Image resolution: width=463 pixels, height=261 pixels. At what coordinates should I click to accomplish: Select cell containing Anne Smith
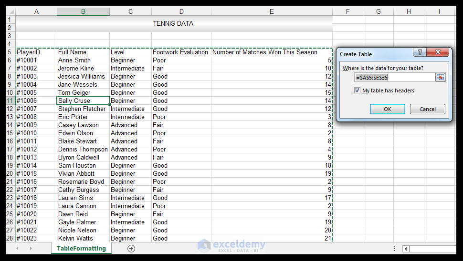tap(83, 60)
